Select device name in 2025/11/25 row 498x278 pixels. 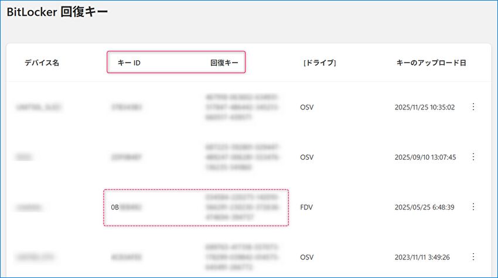click(x=39, y=107)
